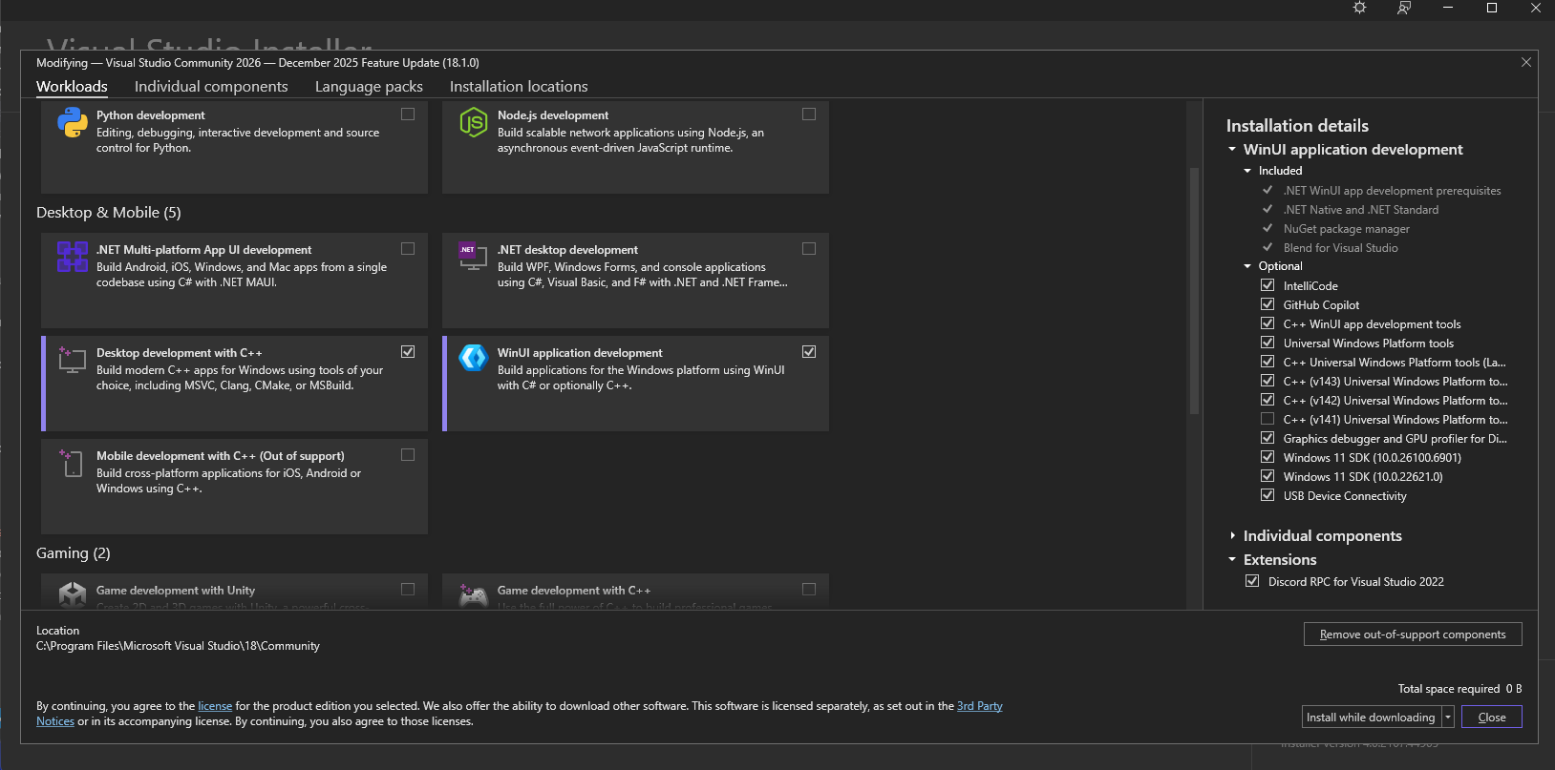Uncheck Desktop development with C++ workload

click(x=408, y=352)
